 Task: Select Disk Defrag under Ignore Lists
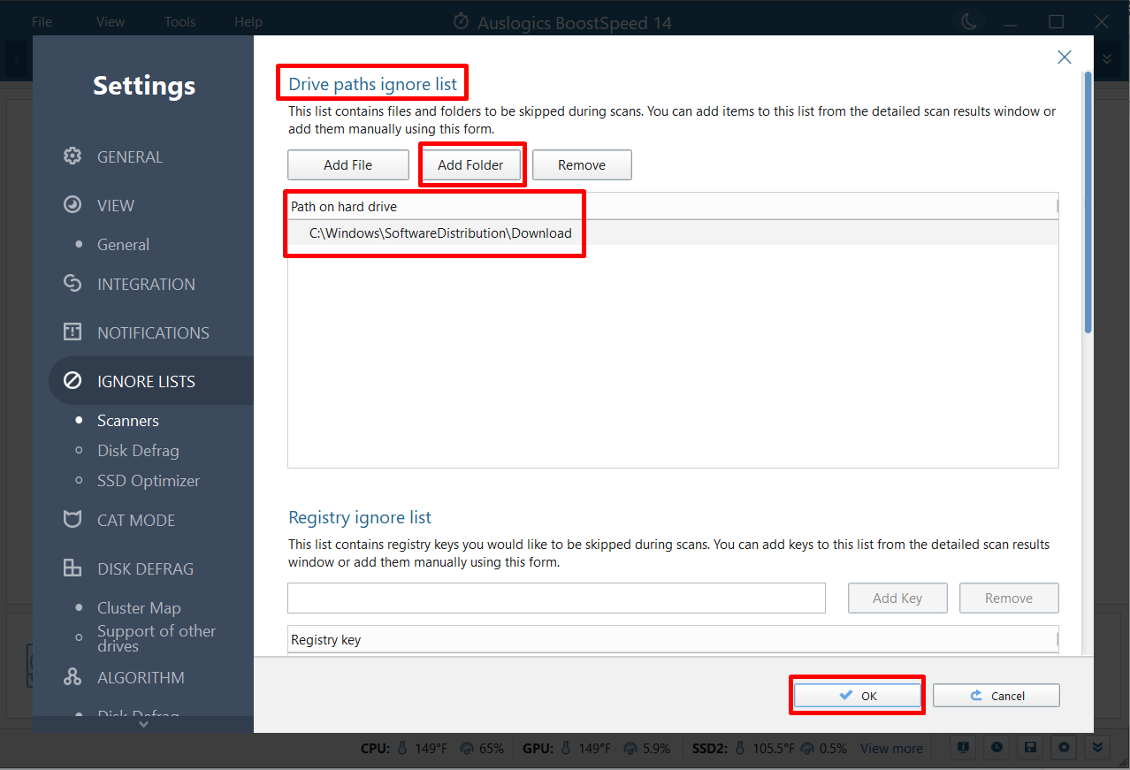pyautogui.click(x=138, y=451)
